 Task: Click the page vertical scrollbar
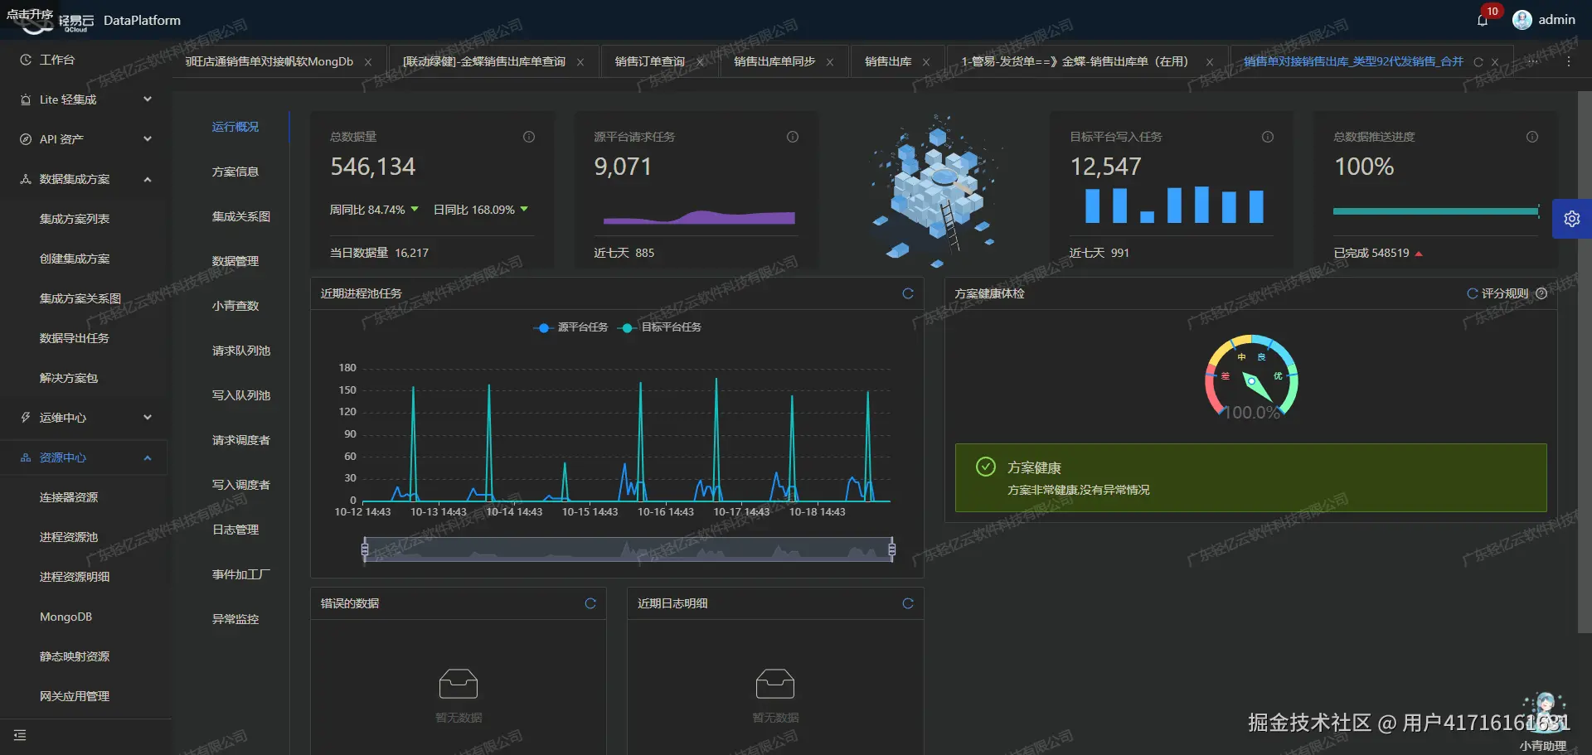[1585, 361]
